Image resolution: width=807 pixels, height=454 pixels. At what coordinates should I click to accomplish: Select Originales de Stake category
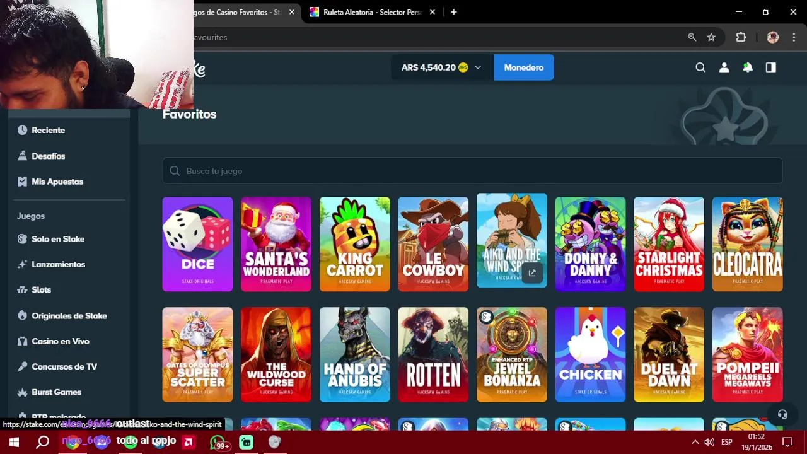click(69, 316)
